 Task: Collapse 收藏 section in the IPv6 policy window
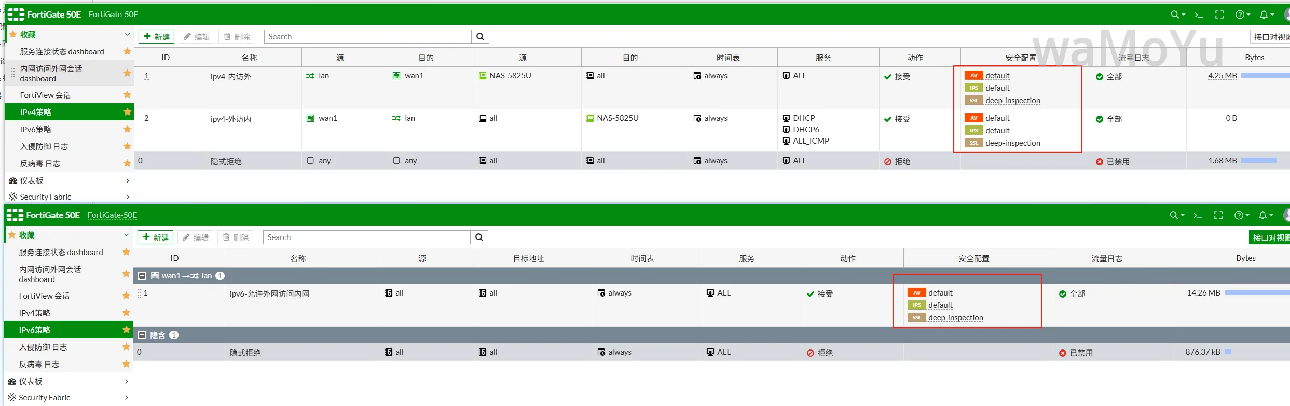pyautogui.click(x=126, y=235)
